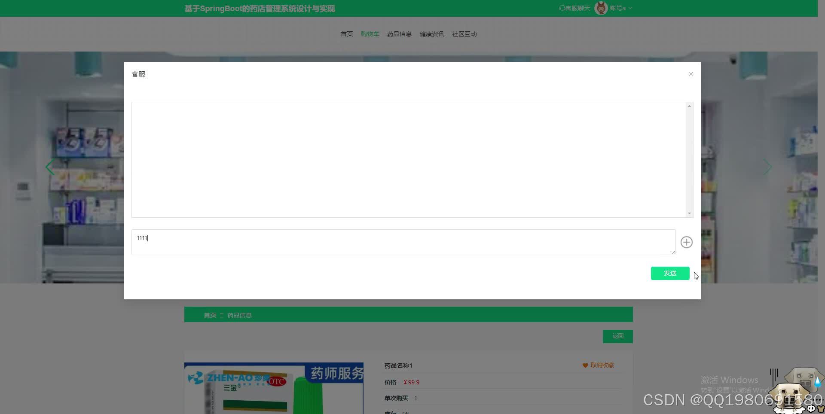Click the 首页 breadcrumb link

click(x=210, y=315)
